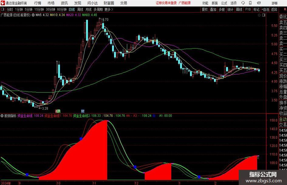Click the diamond icon at chart top-right
287x185 pixels.
(259, 15)
